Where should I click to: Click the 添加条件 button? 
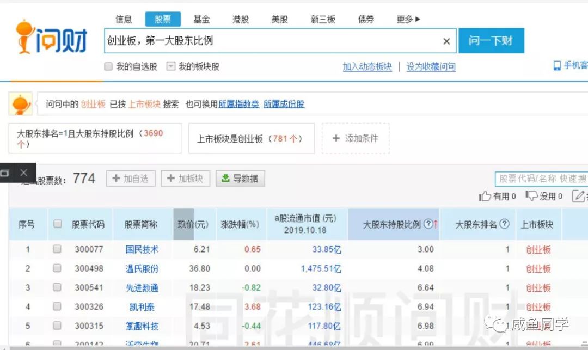point(356,138)
